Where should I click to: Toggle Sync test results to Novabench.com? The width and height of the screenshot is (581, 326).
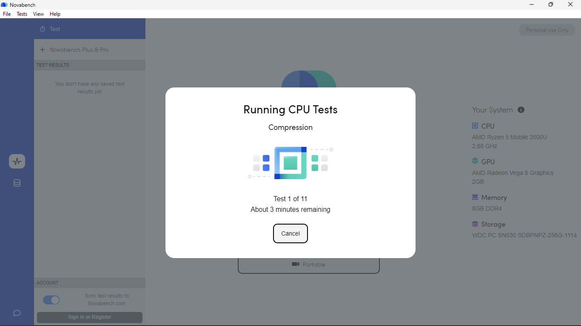click(x=51, y=300)
